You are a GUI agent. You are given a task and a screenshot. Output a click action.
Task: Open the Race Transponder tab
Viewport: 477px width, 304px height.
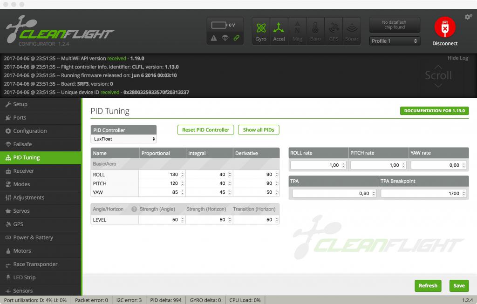click(x=41, y=264)
